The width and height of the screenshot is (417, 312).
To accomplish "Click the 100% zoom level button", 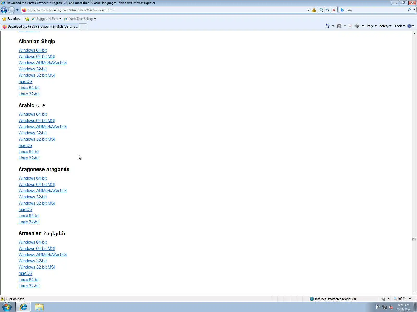I will [x=400, y=299].
